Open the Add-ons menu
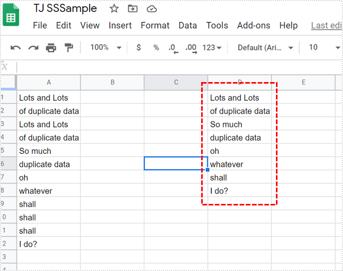The height and width of the screenshot is (271, 343). (x=254, y=25)
